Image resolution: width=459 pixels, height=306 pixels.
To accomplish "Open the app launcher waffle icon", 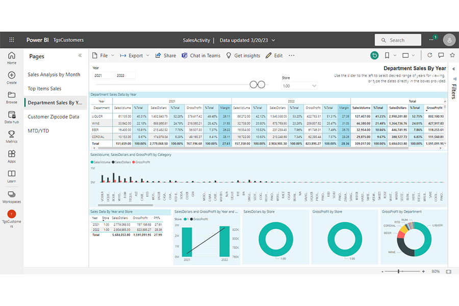I will click(x=12, y=40).
